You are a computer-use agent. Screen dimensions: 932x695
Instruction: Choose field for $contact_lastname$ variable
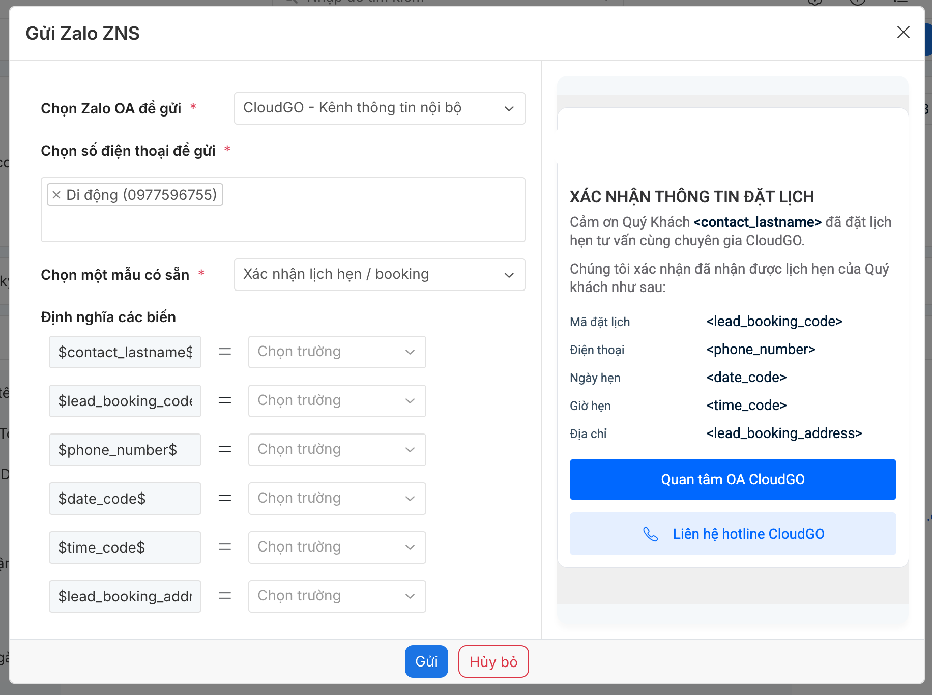pyautogui.click(x=337, y=352)
